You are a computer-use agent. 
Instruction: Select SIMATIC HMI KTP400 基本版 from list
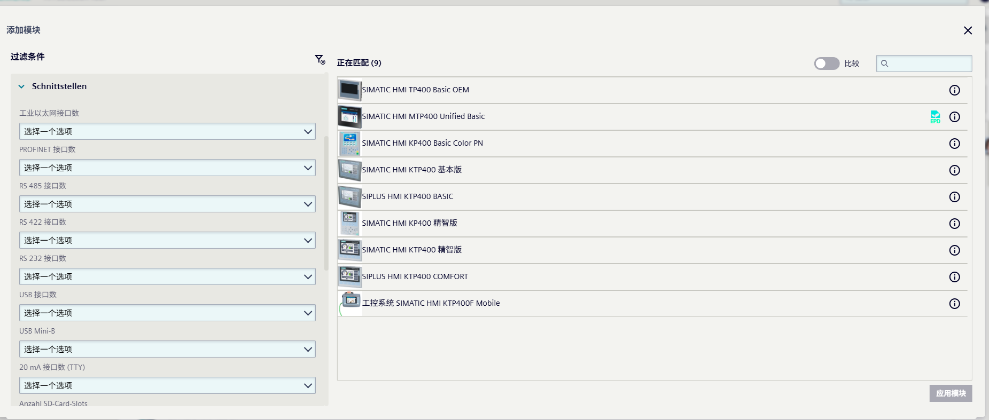point(652,170)
